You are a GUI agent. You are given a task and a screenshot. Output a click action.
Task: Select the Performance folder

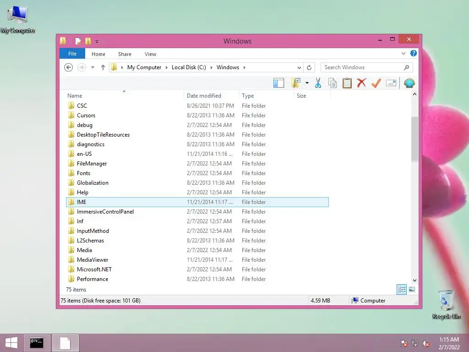tap(197, 279)
